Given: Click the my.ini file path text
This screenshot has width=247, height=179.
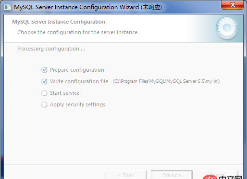Looking at the screenshot, I should [x=166, y=81].
